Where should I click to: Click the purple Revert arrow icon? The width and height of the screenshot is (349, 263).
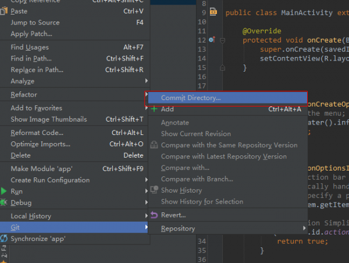pyautogui.click(x=154, y=215)
